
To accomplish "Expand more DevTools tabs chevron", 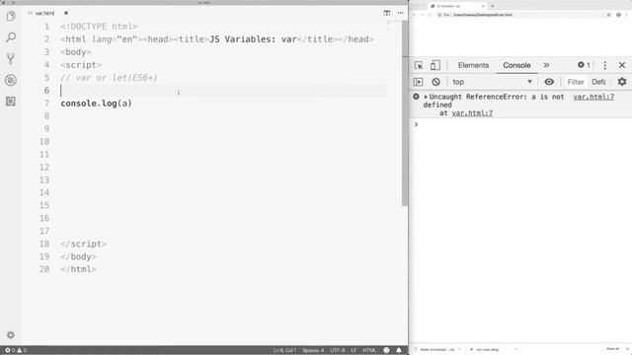I will pos(546,65).
